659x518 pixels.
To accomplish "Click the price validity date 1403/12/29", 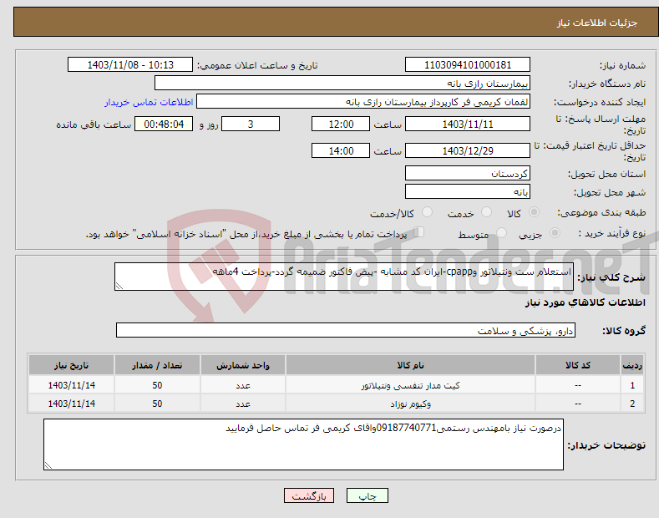I will click(468, 150).
